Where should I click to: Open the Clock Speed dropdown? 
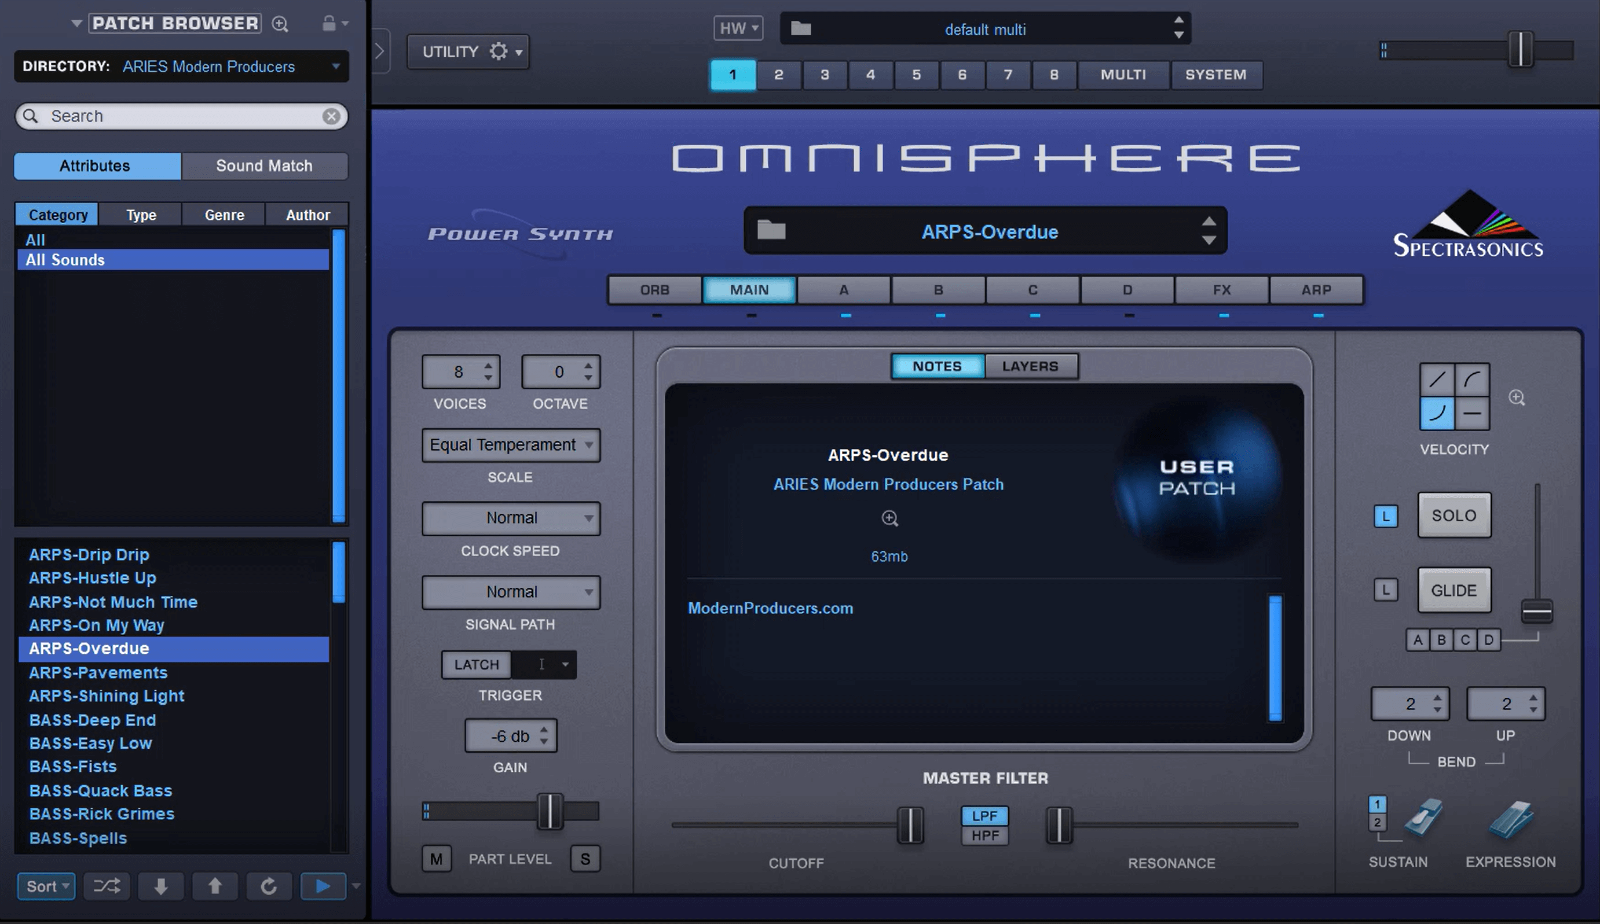[511, 518]
